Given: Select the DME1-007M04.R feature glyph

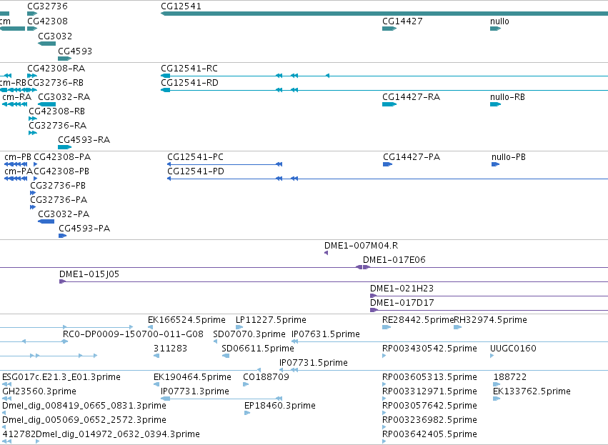Looking at the screenshot, I should [326, 253].
